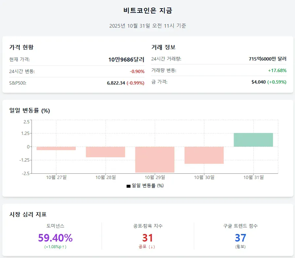Click the 거래 정보 section heading

click(x=163, y=47)
